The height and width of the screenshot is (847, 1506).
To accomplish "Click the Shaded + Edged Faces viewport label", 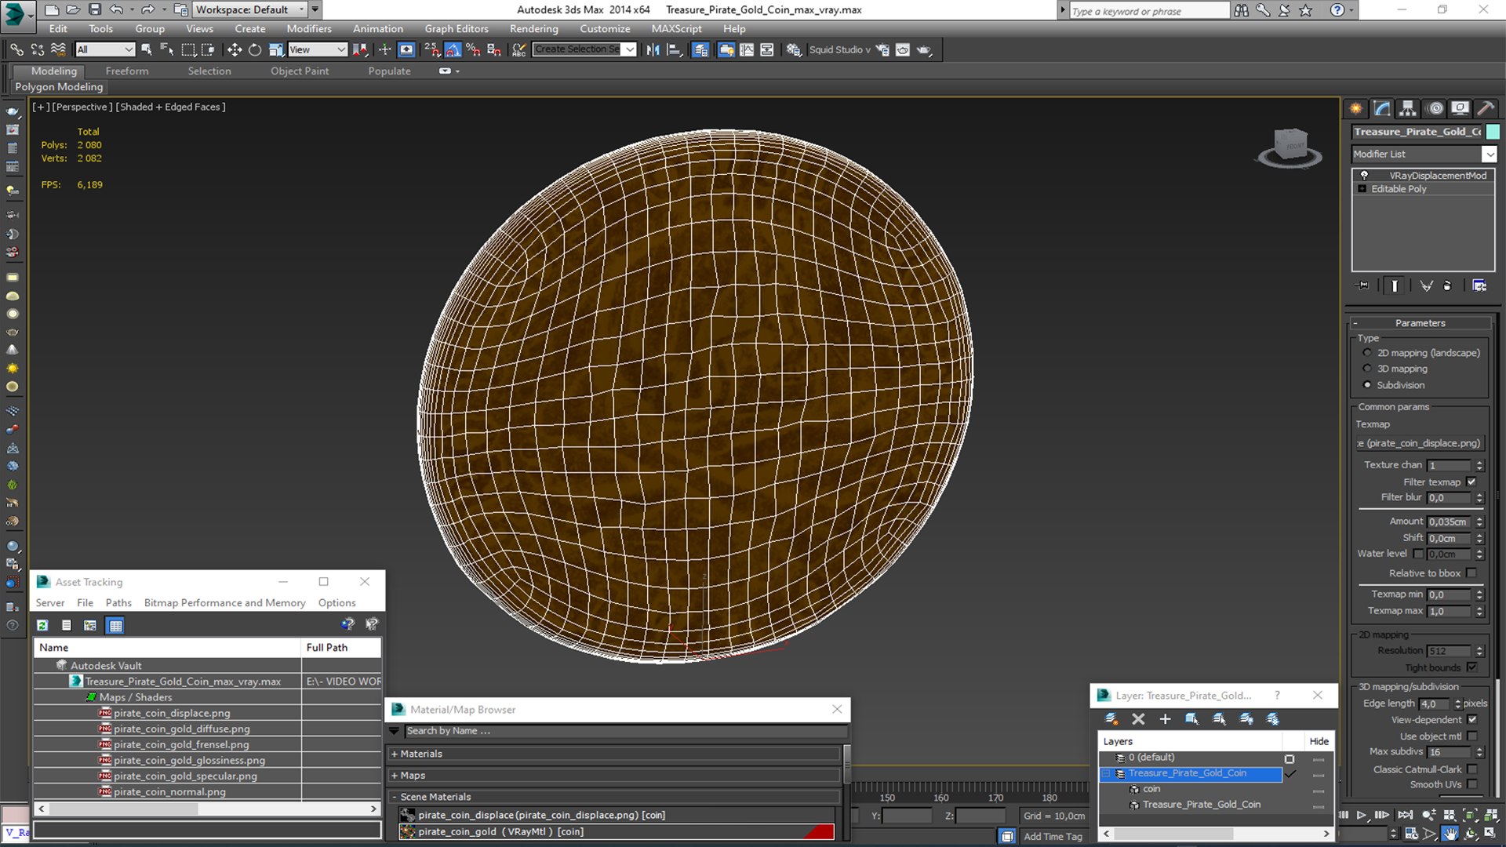I will coord(171,107).
